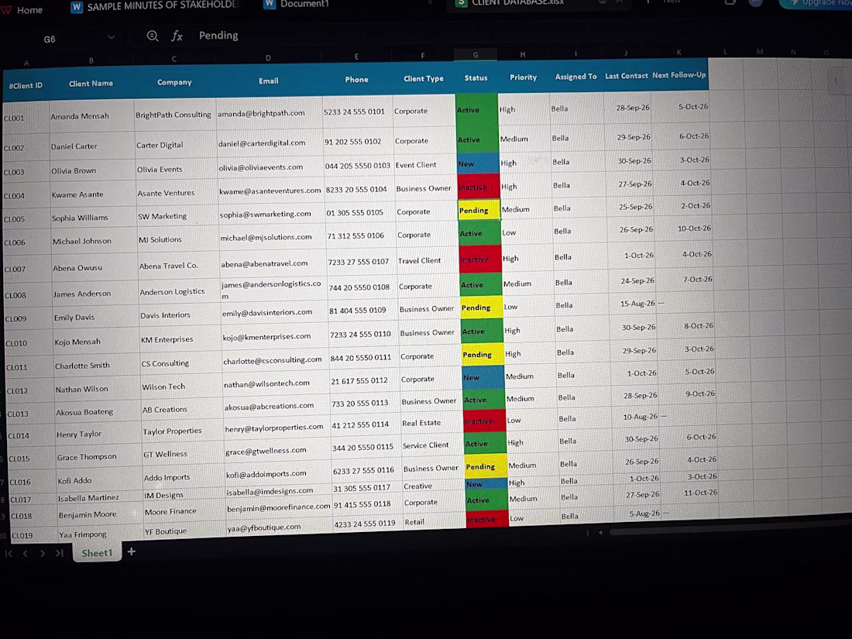Select the Travel Client type cell
This screenshot has width=852, height=639.
(x=427, y=260)
